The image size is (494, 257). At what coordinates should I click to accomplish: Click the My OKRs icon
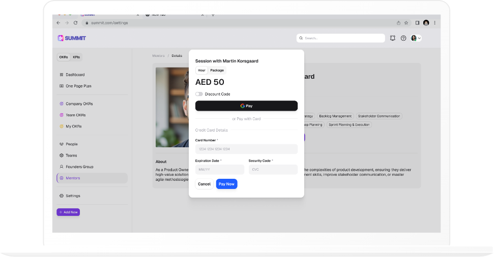coord(62,126)
